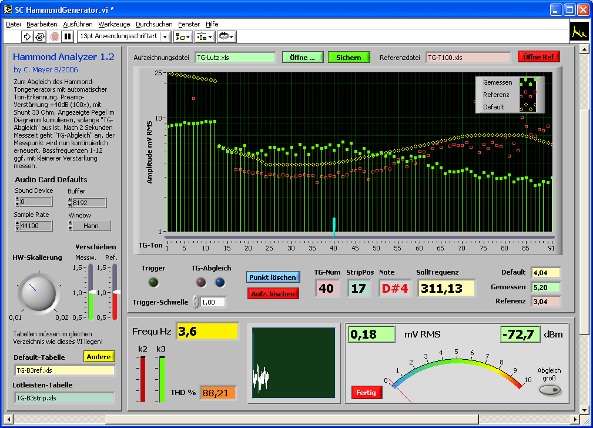Click the Frequ Hz value 3,6
This screenshot has width=593, height=428.
(207, 332)
